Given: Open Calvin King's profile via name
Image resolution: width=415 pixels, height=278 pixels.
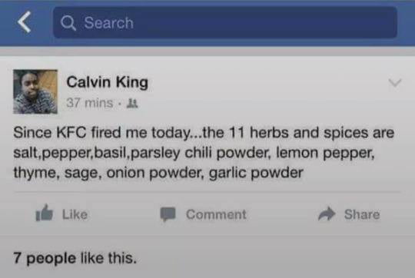Looking at the screenshot, I should (107, 82).
